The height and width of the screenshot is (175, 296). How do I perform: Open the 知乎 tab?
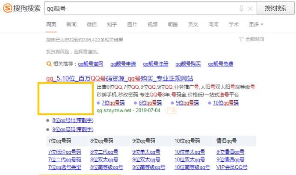pos(112,24)
